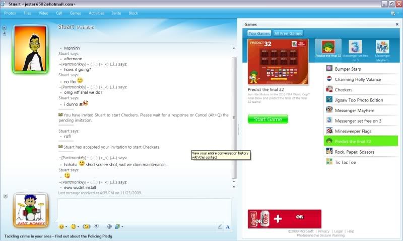Open the Call menu

click(x=59, y=13)
